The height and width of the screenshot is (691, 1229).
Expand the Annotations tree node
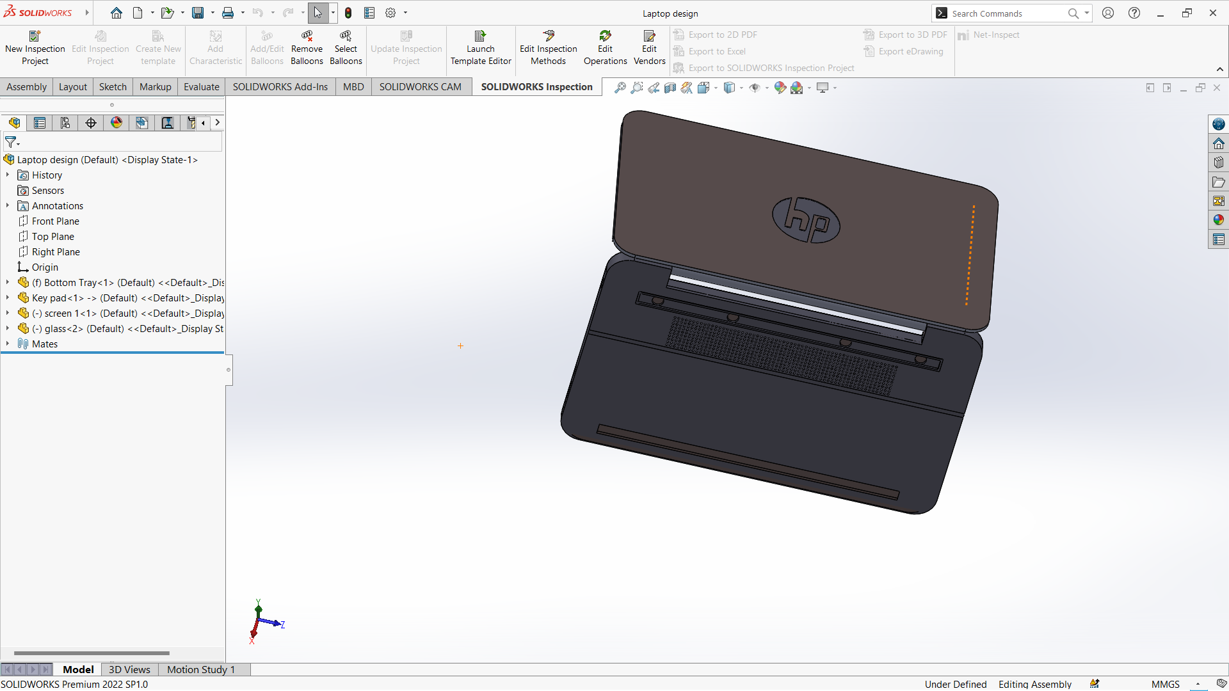point(8,205)
